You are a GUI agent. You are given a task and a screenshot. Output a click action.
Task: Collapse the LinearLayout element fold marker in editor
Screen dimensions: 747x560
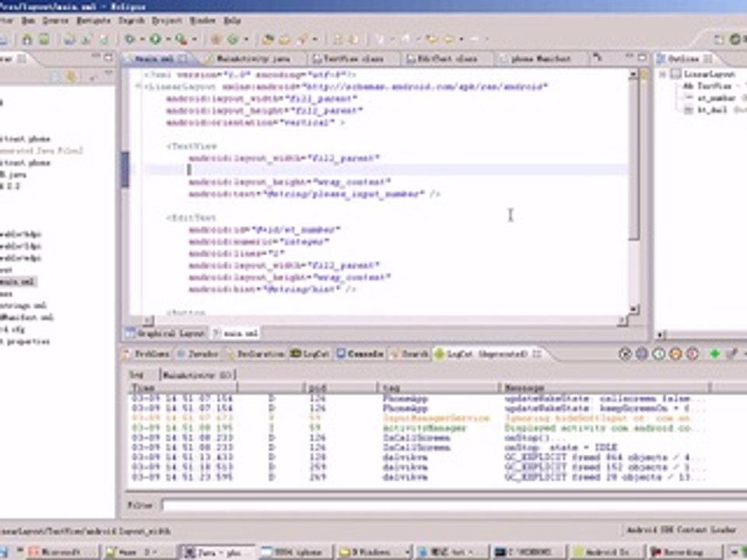[139, 86]
